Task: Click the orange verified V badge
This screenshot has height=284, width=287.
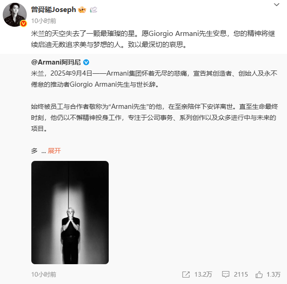Action: point(23,24)
